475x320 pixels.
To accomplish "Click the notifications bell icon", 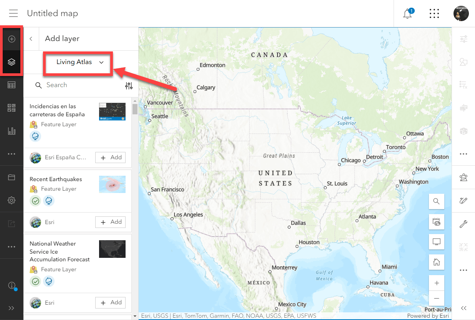I will coord(407,14).
